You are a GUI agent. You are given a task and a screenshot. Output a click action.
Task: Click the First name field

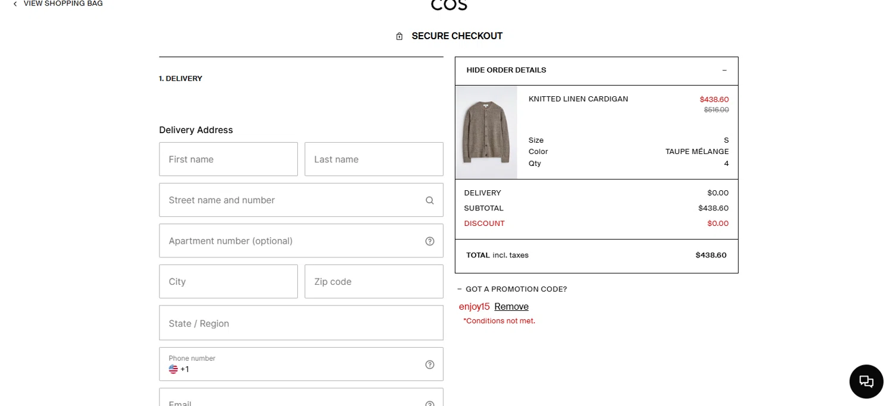coord(228,159)
